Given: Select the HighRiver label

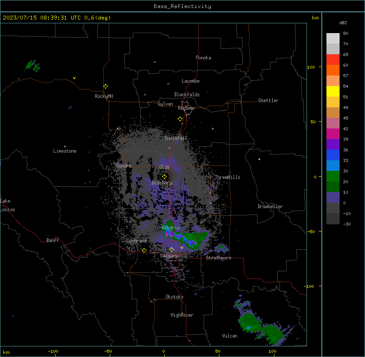Looking at the screenshot, I should (x=182, y=315).
